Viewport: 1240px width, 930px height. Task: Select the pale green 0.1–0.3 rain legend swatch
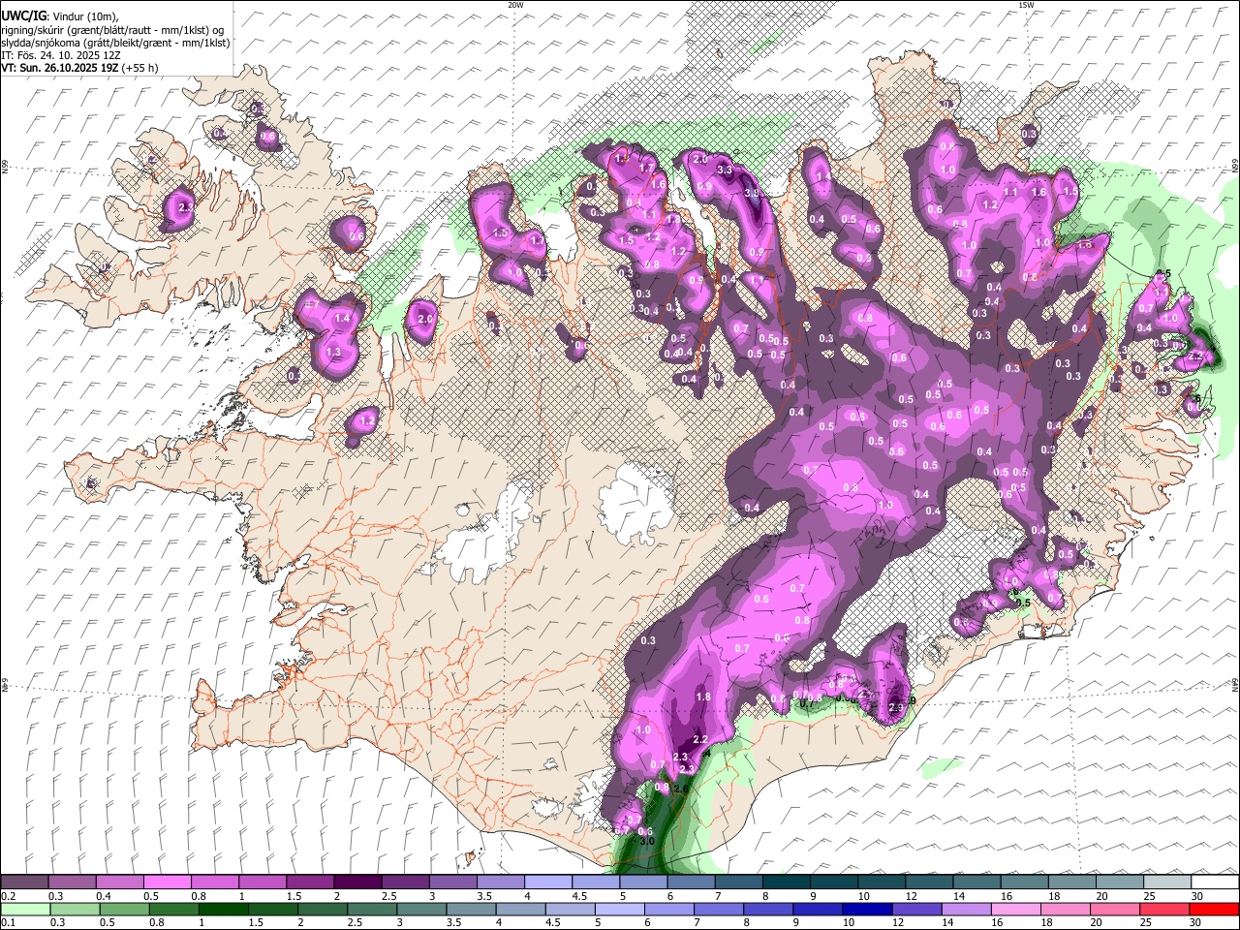click(x=24, y=909)
